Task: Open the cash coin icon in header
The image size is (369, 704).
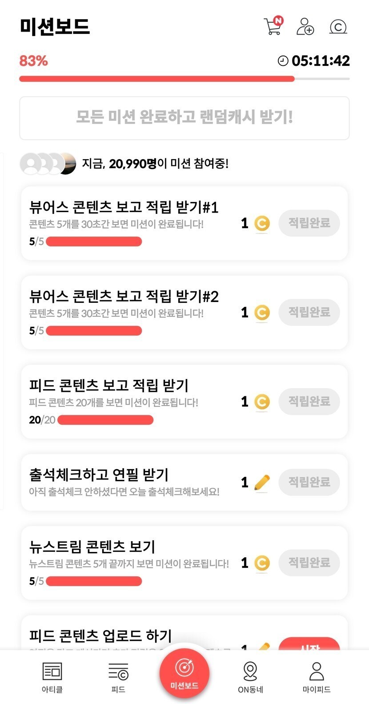Action: pyautogui.click(x=338, y=27)
